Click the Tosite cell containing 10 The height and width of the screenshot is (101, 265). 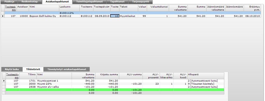click(115, 16)
